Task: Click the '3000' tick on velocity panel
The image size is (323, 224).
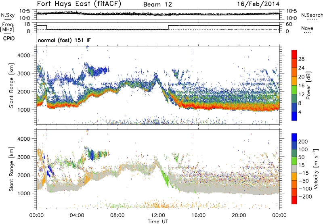Action: 23,157
